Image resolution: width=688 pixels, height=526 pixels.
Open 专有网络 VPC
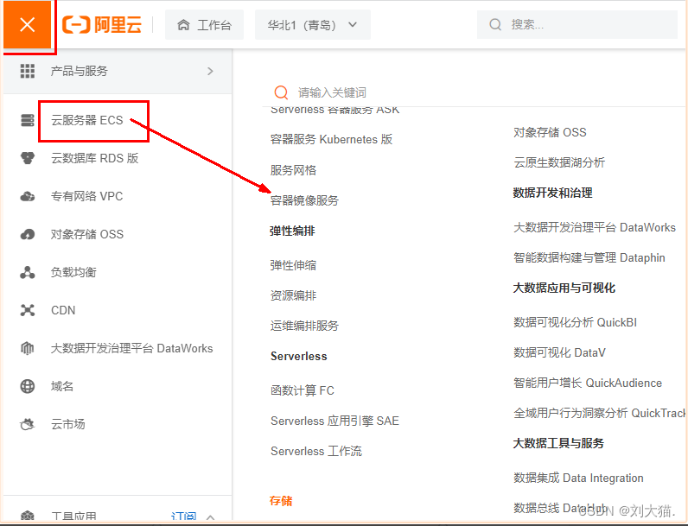point(87,196)
